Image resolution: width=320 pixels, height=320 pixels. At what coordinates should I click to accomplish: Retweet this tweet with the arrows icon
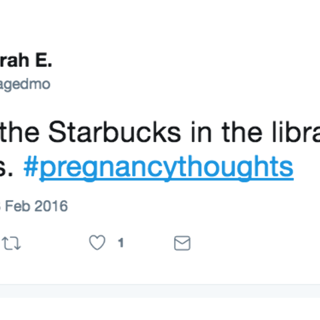pyautogui.click(x=11, y=243)
